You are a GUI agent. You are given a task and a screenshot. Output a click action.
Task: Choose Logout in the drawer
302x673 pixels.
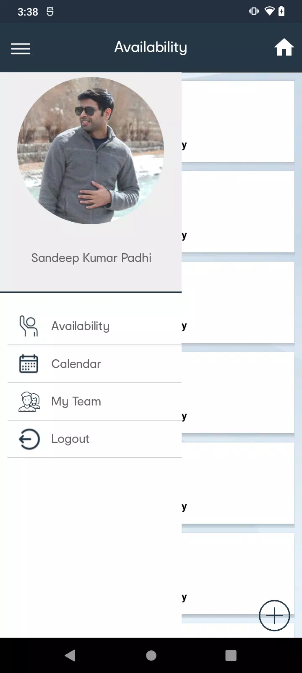click(94, 439)
